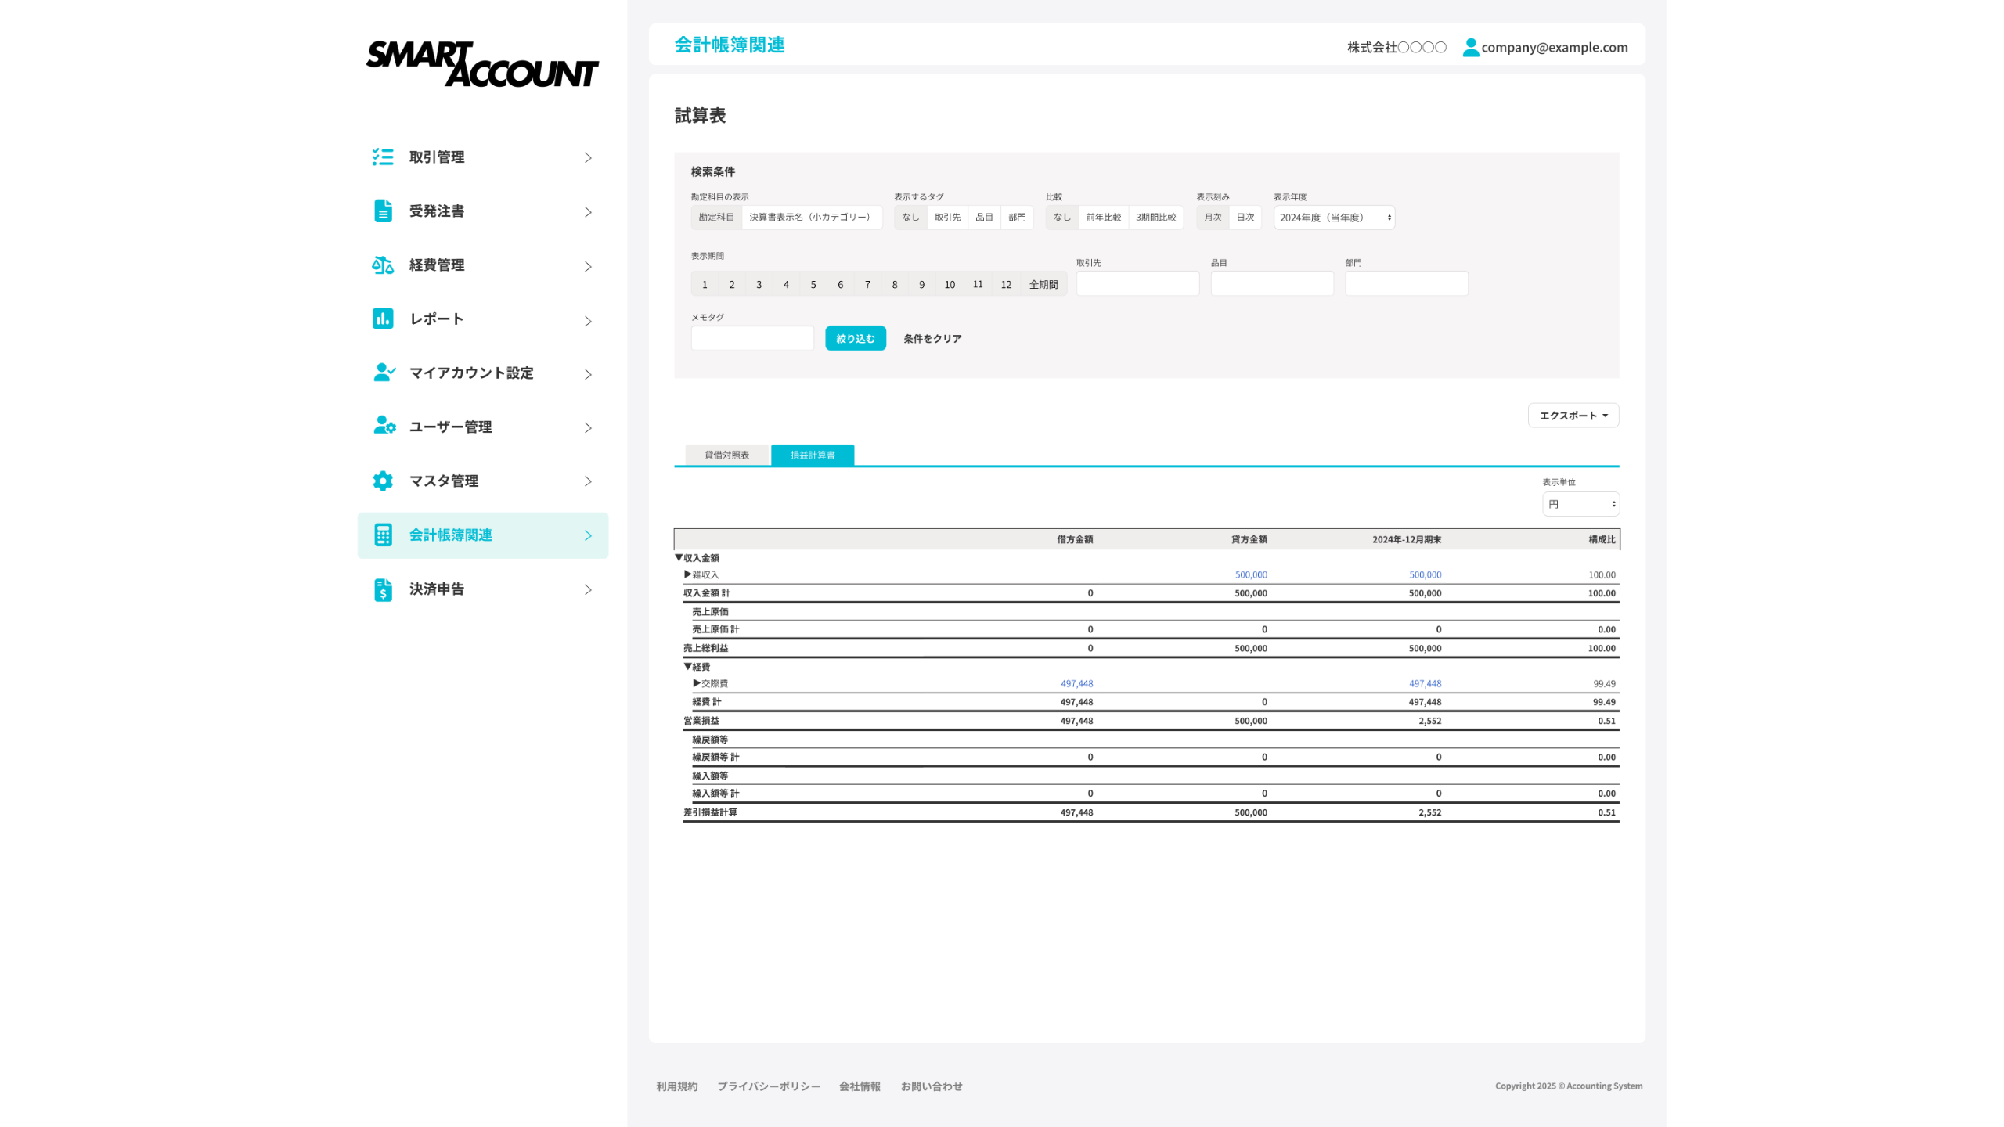Click the メモタグ input field

click(x=752, y=338)
